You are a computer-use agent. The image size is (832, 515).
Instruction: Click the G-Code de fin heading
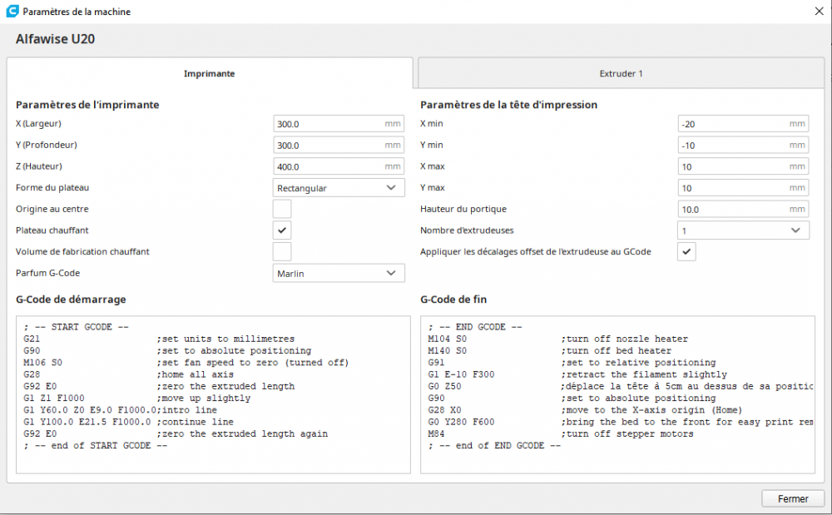click(x=453, y=300)
